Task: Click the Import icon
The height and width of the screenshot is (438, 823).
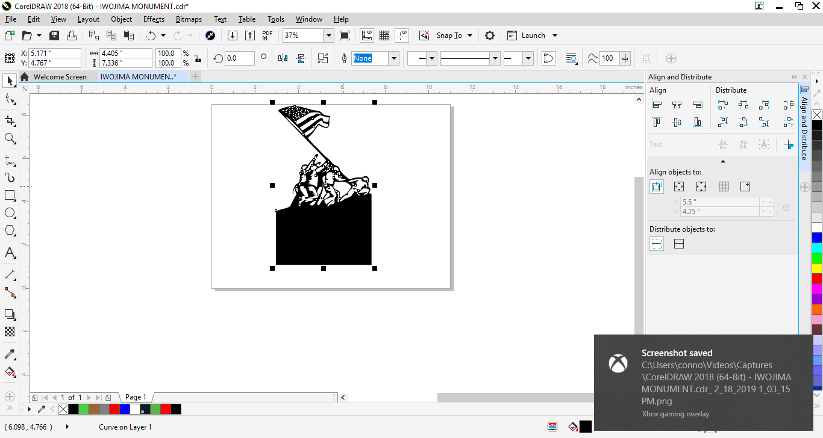Action: pyautogui.click(x=232, y=35)
